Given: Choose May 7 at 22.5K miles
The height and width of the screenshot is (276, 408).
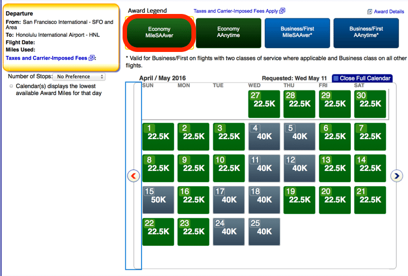Looking at the screenshot, I should pyautogui.click(x=370, y=136).
